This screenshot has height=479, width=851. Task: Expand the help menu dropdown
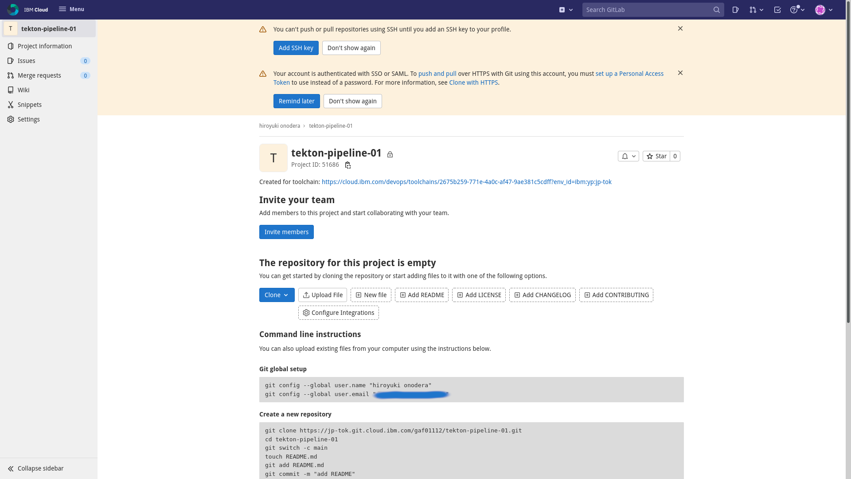pos(797,9)
